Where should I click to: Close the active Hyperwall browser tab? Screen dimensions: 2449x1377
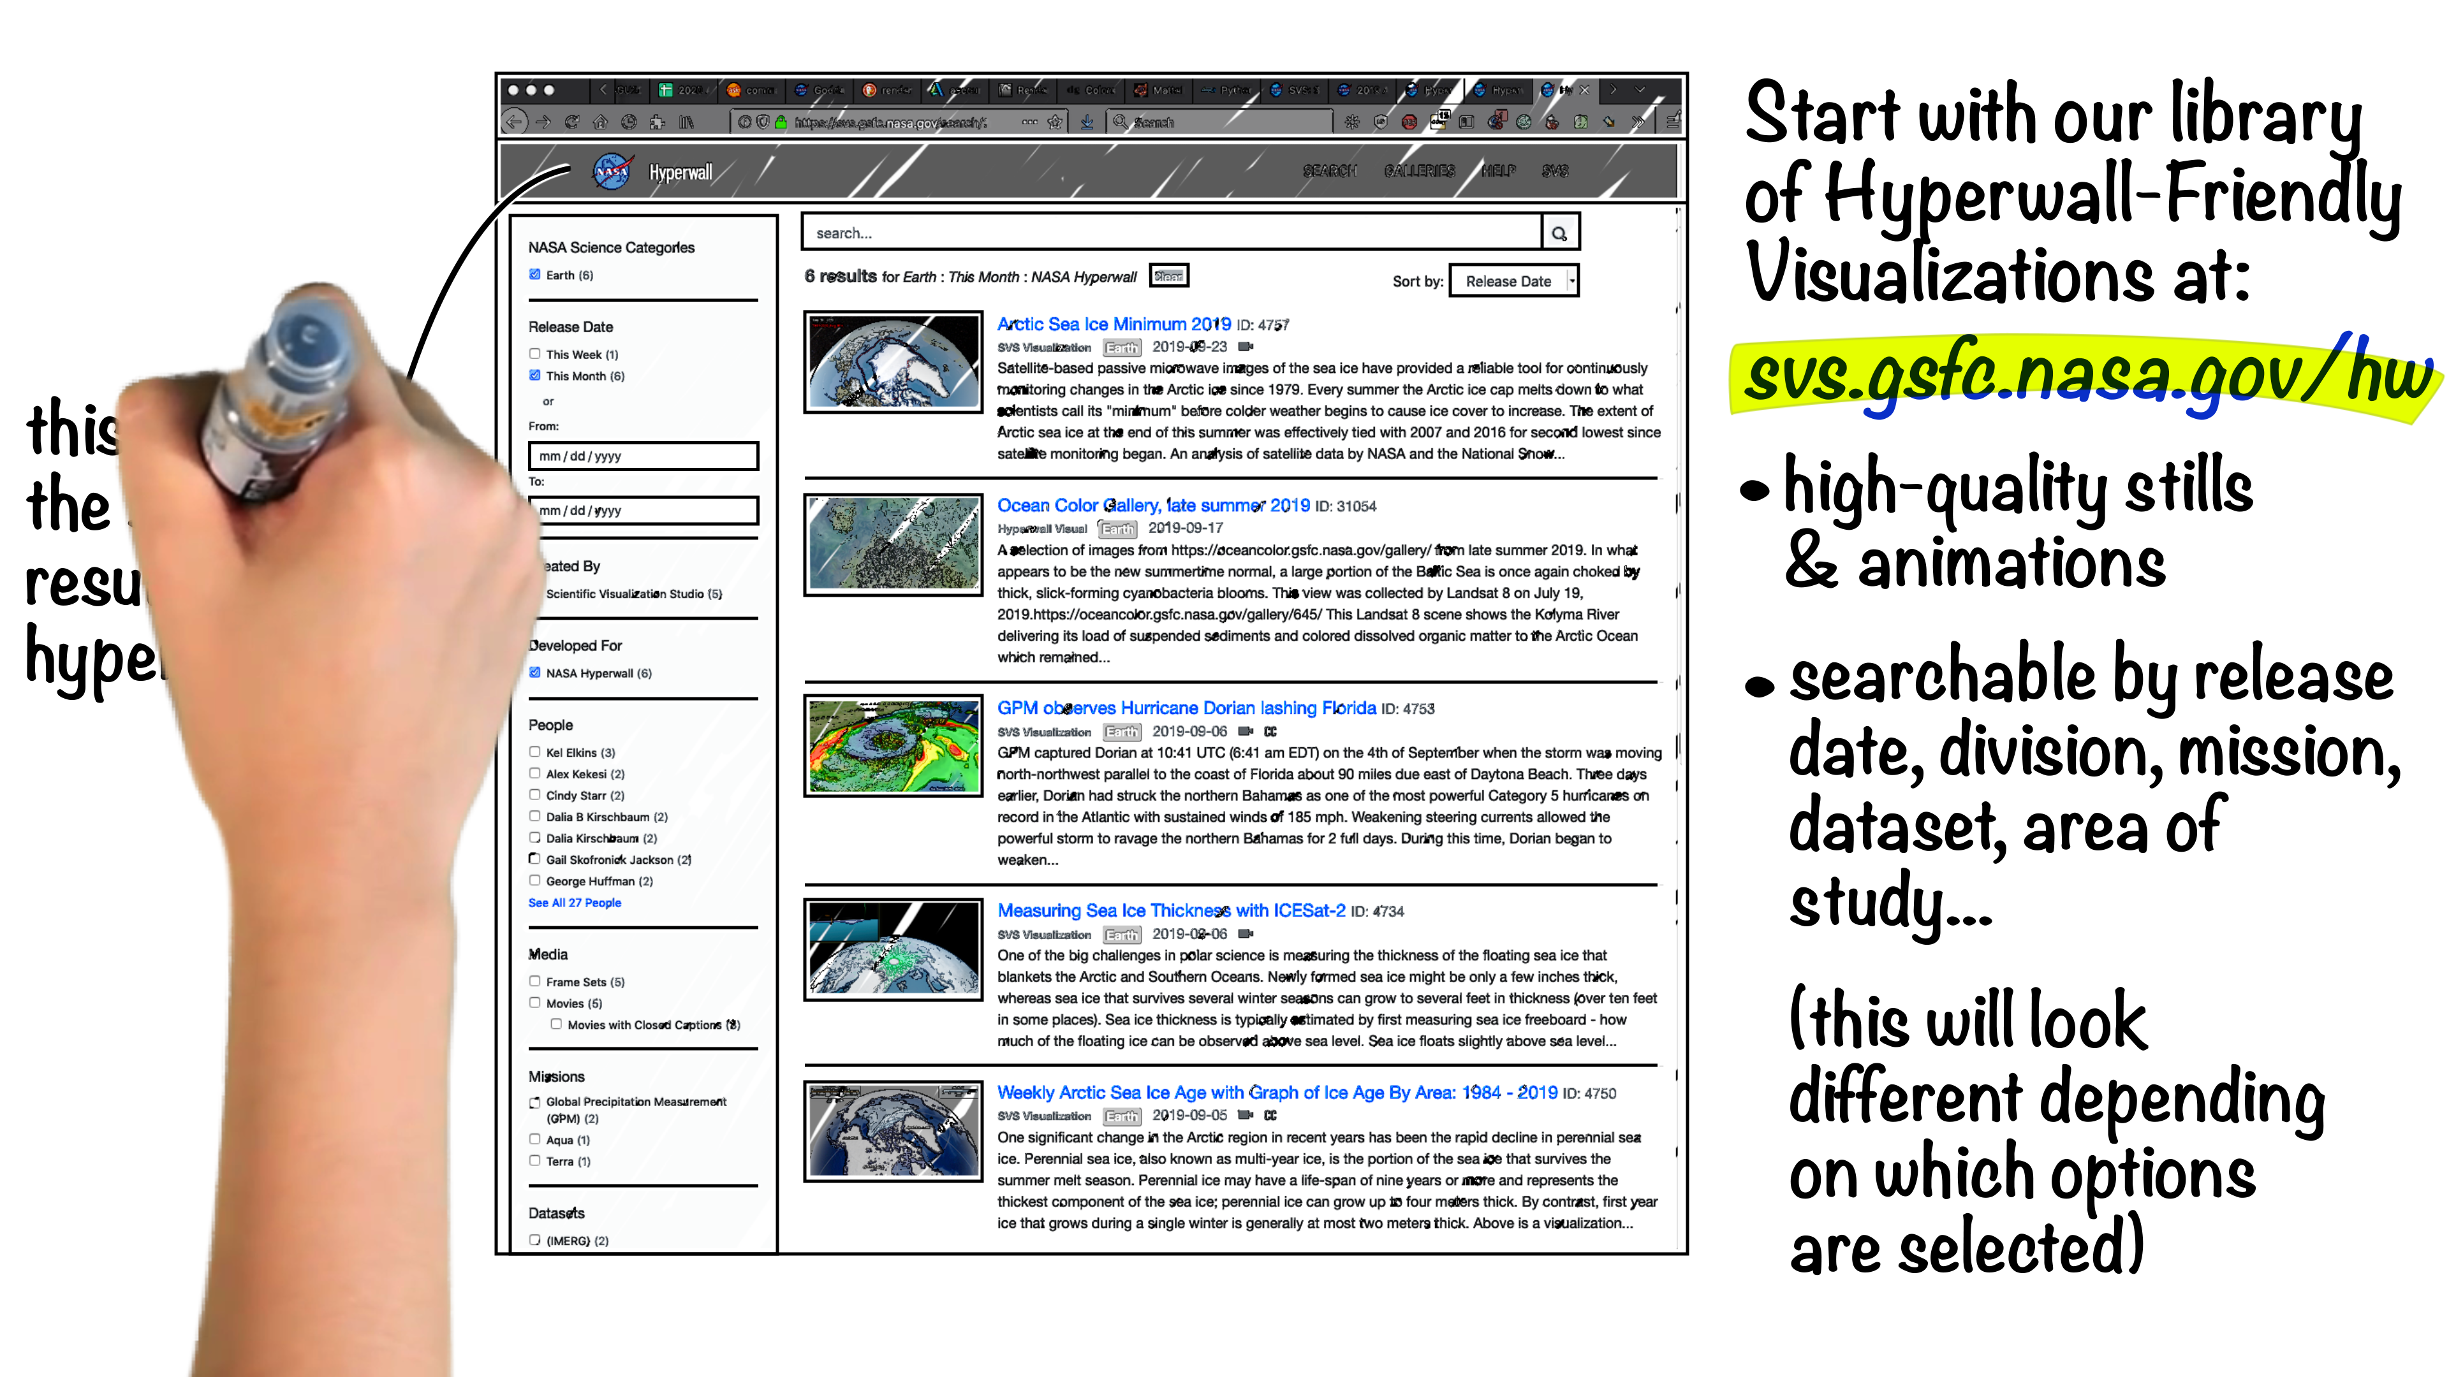pos(1584,91)
